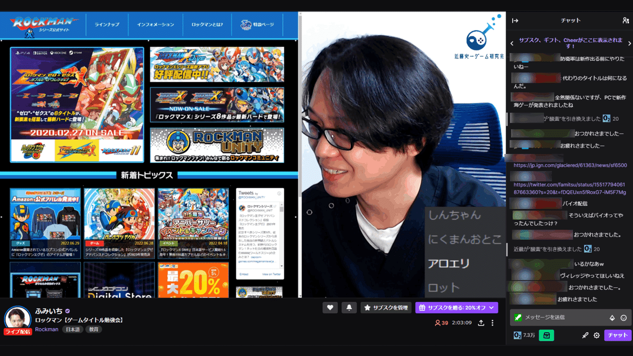This screenshot has height=356, width=633.
Task: Click stream uptime 2:03:09
Action: tap(462, 323)
